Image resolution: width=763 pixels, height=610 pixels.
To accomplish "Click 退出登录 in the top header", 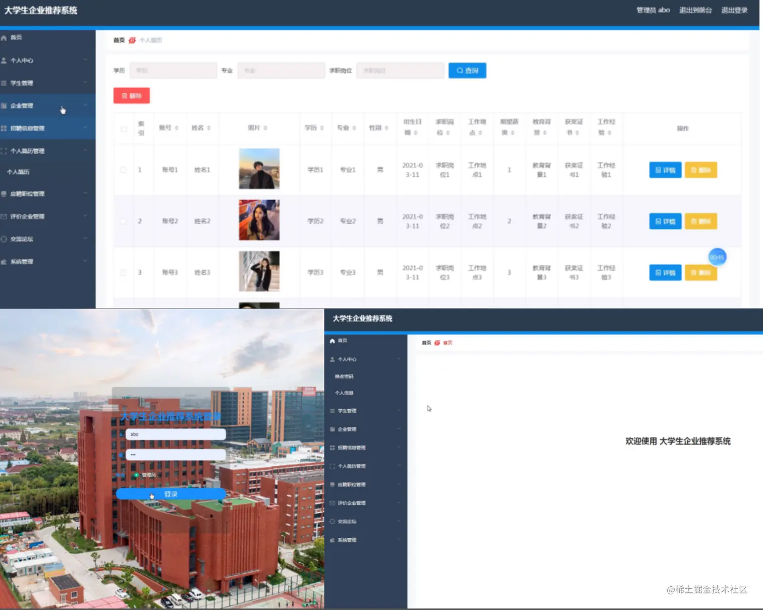I will click(x=734, y=10).
